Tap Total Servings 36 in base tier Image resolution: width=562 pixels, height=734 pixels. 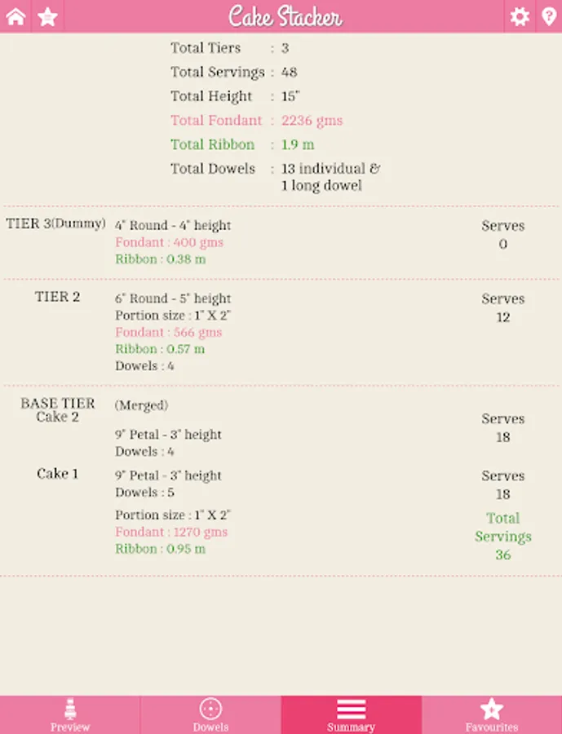coord(502,537)
